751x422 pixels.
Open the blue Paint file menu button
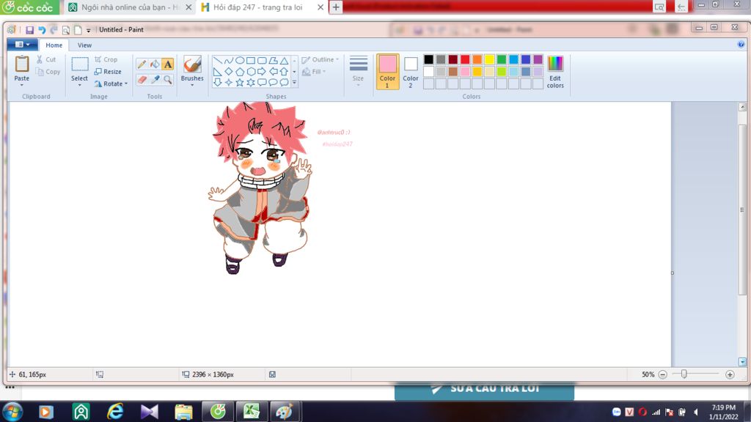pos(22,45)
